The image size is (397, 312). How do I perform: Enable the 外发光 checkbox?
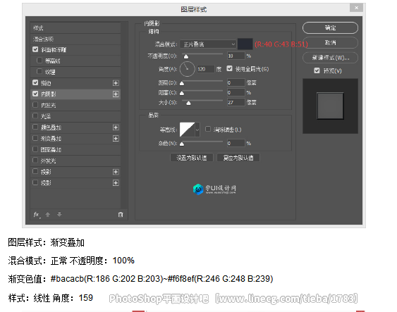[35, 161]
